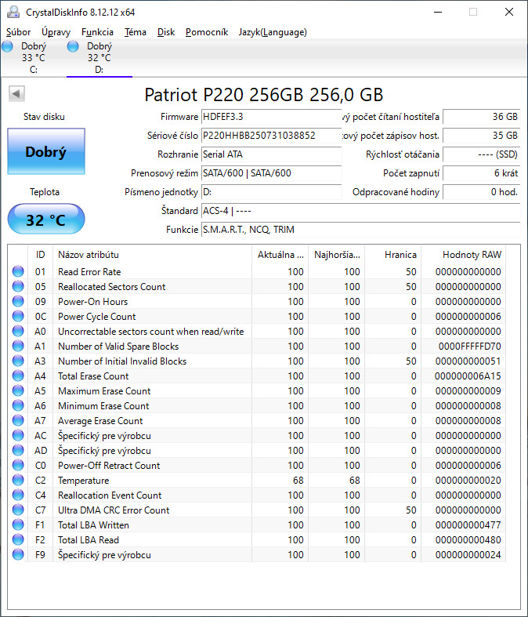
Task: Click the Funkcie field S.M.A.R.T., NCQ, TRIM
Action: click(361, 230)
